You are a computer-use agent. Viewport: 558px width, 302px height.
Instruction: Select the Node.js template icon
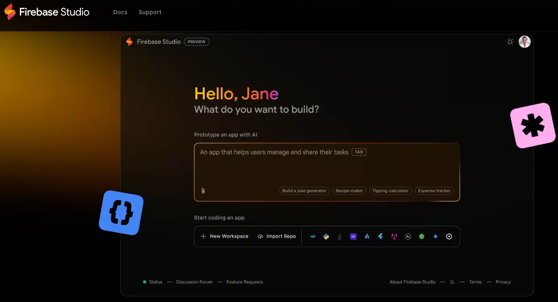(x=422, y=236)
